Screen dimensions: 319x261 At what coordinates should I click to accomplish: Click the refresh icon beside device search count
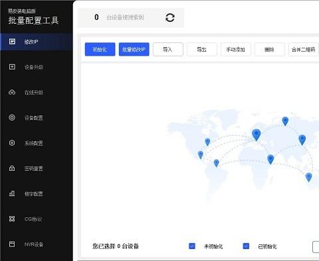(x=170, y=18)
